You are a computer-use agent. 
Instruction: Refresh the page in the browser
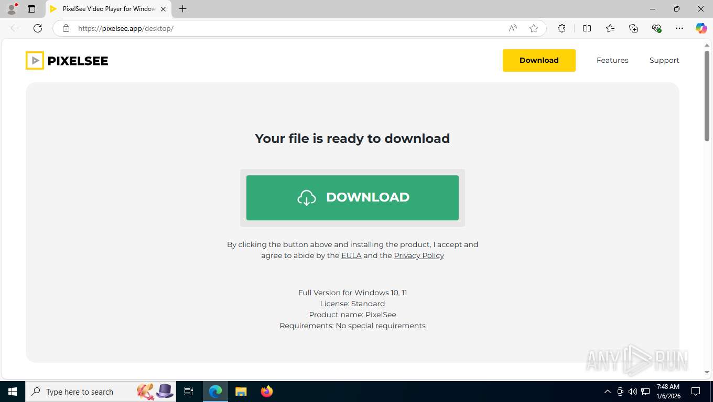pyautogui.click(x=38, y=28)
